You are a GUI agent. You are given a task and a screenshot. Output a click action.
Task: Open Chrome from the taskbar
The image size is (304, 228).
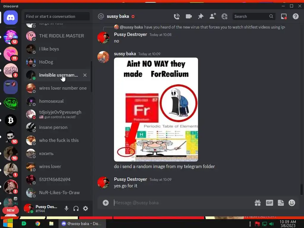click(38, 224)
